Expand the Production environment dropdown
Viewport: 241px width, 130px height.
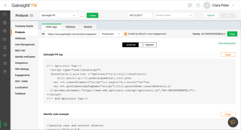[111, 34]
